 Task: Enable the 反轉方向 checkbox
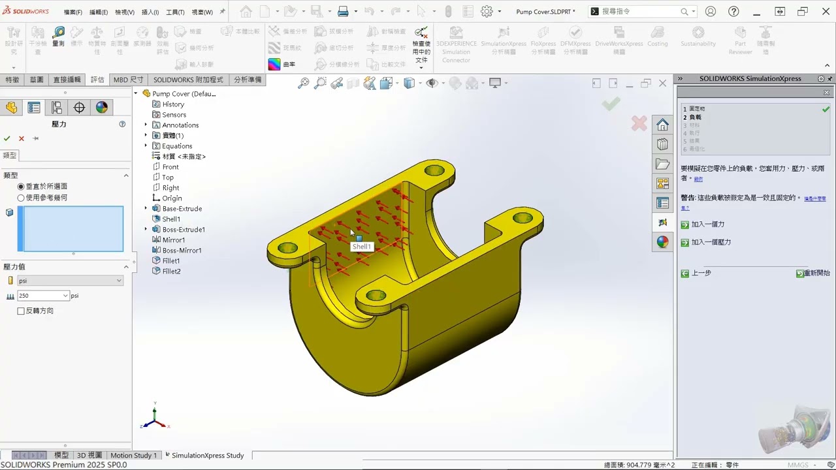coord(21,311)
